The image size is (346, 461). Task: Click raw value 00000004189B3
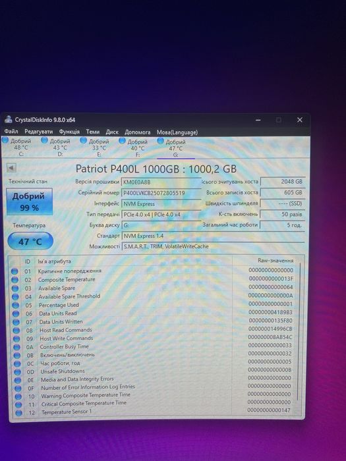pos(271,312)
